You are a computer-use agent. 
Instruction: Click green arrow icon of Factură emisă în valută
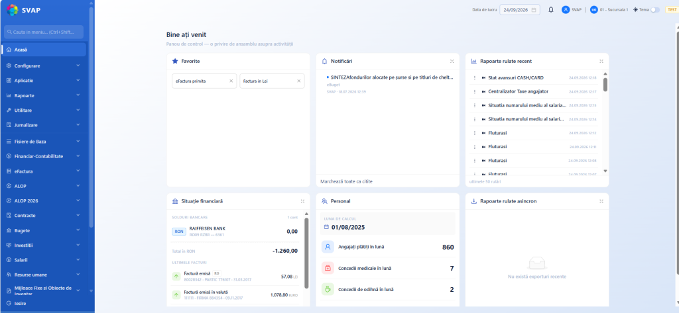(176, 295)
